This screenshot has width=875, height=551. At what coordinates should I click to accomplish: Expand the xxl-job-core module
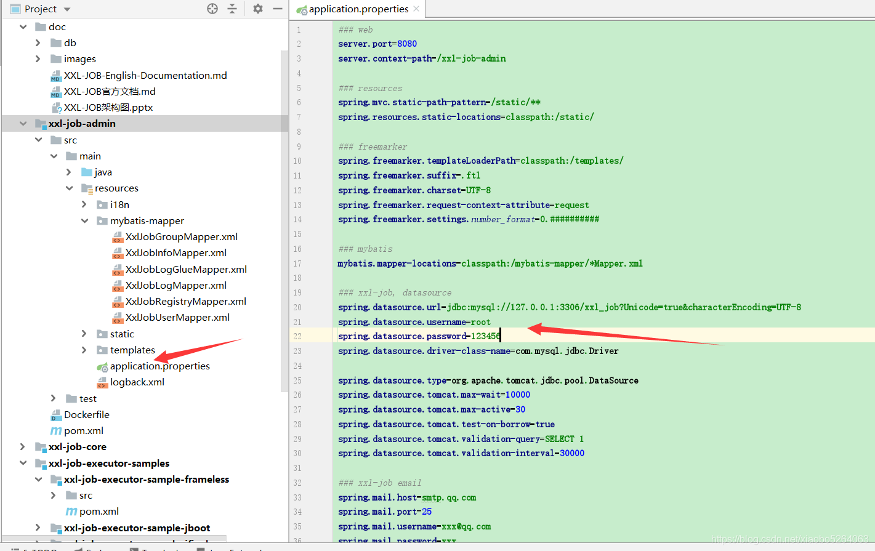(23, 446)
